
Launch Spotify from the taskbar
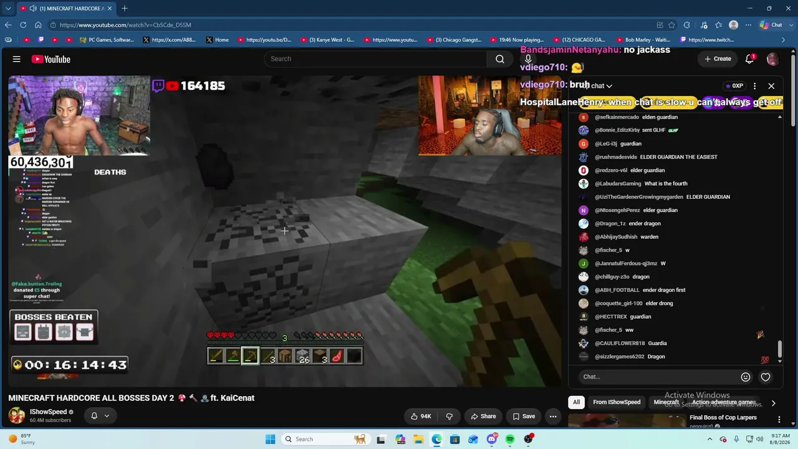pyautogui.click(x=510, y=439)
